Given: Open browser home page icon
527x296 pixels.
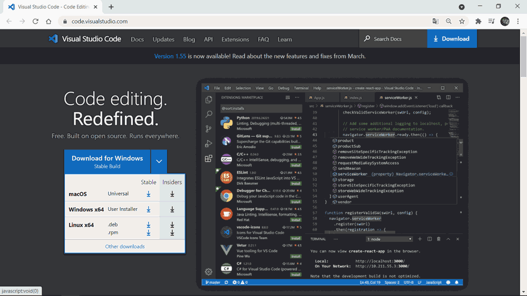Looking at the screenshot, I should 48,21.
